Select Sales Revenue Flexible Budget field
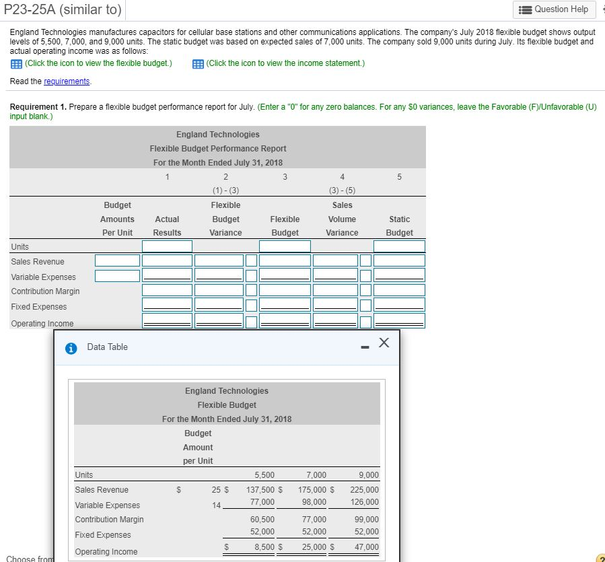 [x=285, y=260]
